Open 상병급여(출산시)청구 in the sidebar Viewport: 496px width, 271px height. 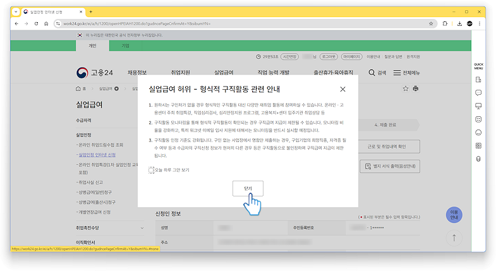97,202
